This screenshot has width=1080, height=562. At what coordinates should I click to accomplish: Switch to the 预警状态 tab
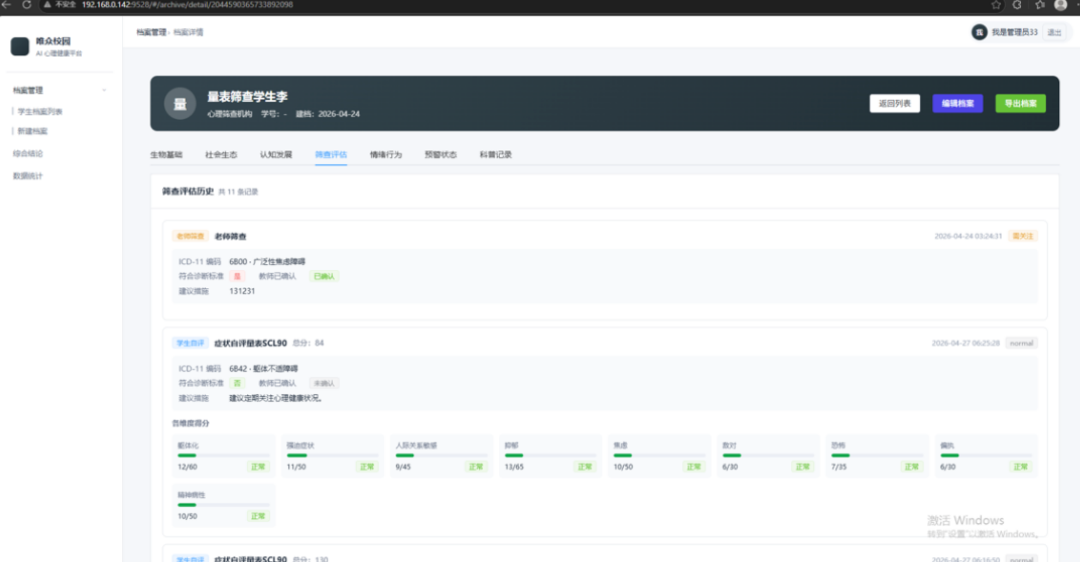point(441,155)
